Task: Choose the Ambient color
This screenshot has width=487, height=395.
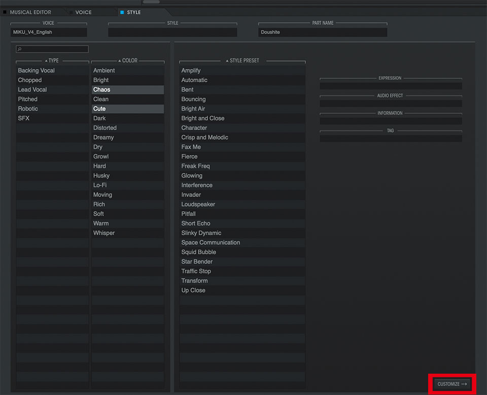Action: coord(128,71)
